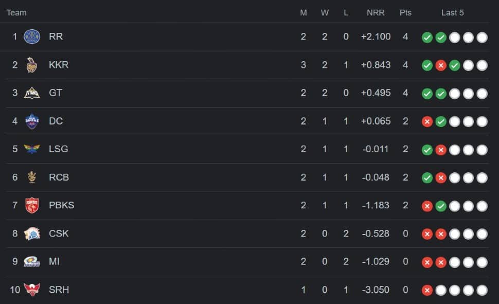Image resolution: width=499 pixels, height=304 pixels.
Task: Click SRH's only loss result marker
Action: click(427, 290)
